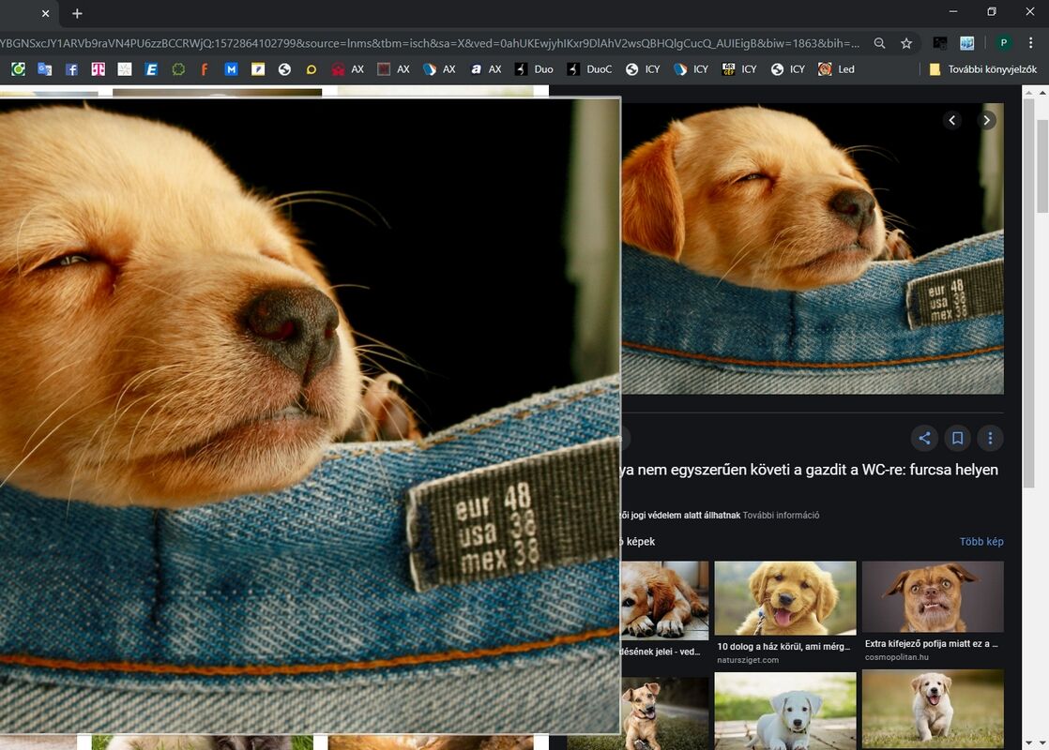Click the Extra kifejező pofija caption
1049x750 pixels.
point(932,644)
